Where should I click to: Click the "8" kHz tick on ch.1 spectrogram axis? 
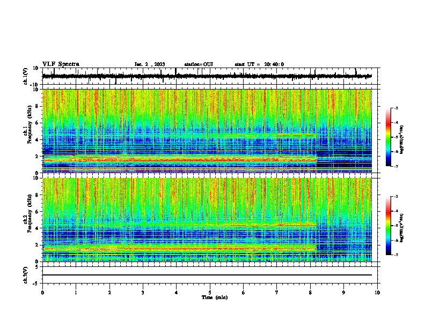37,106
